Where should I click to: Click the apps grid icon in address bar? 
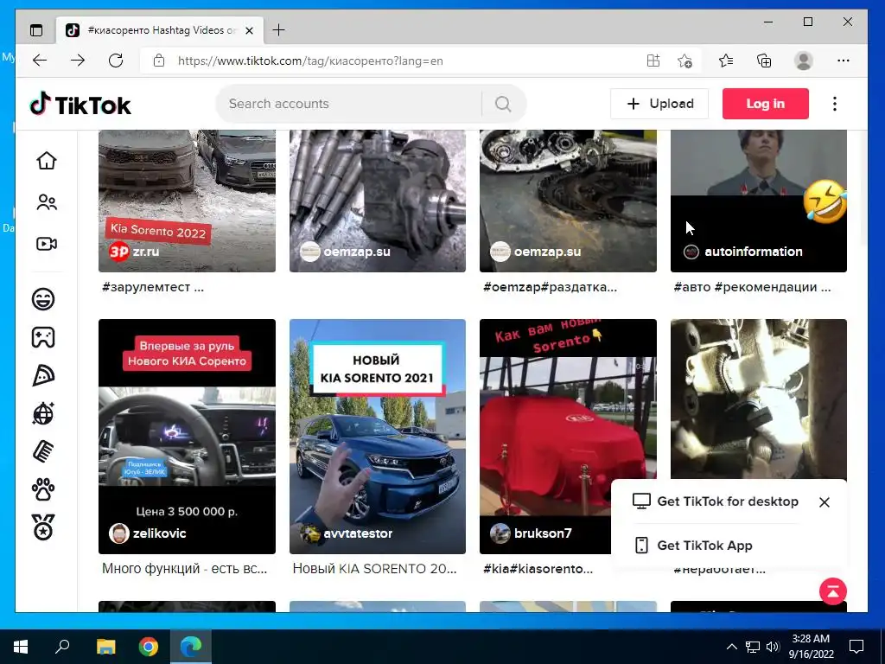click(x=653, y=61)
